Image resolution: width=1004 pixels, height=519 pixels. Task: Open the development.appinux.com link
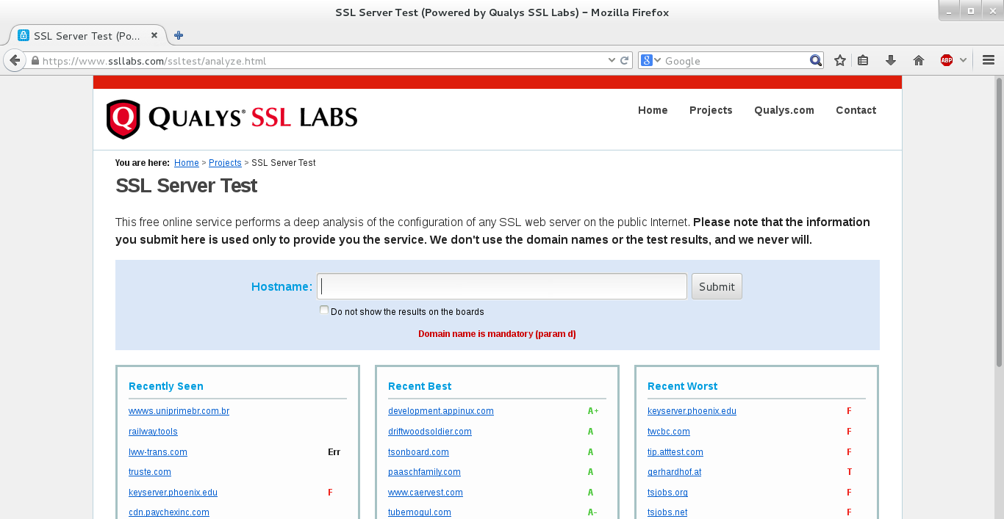[x=441, y=411]
